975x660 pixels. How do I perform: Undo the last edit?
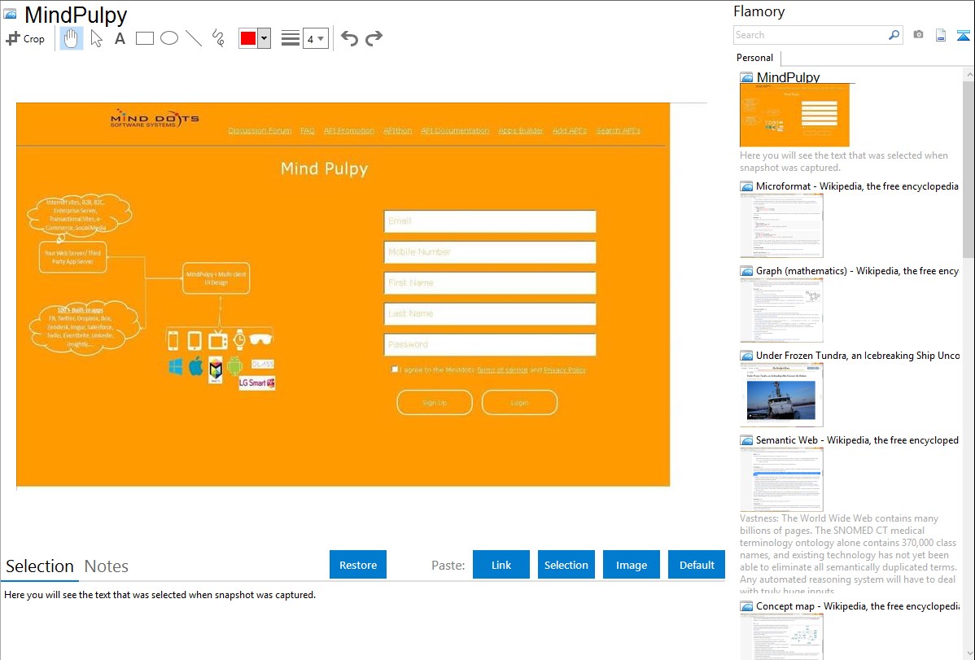point(349,38)
